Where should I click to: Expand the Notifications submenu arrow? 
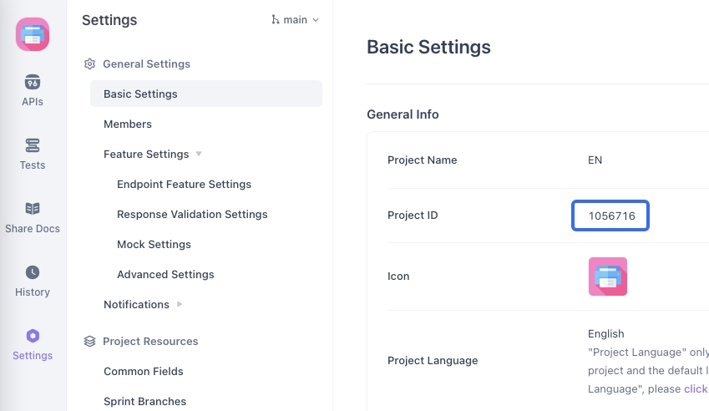pos(180,305)
